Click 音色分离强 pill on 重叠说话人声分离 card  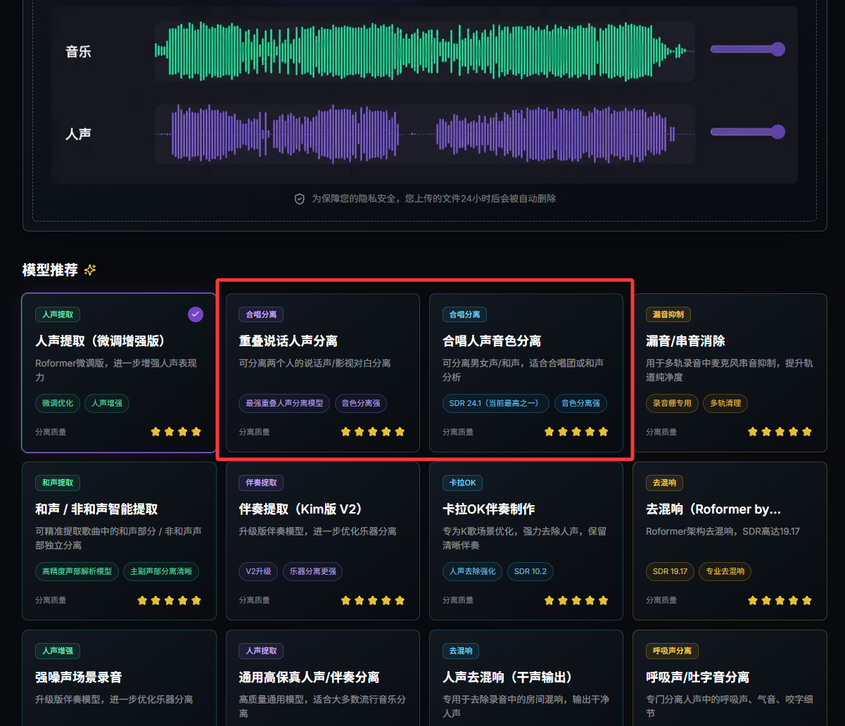pyautogui.click(x=361, y=403)
